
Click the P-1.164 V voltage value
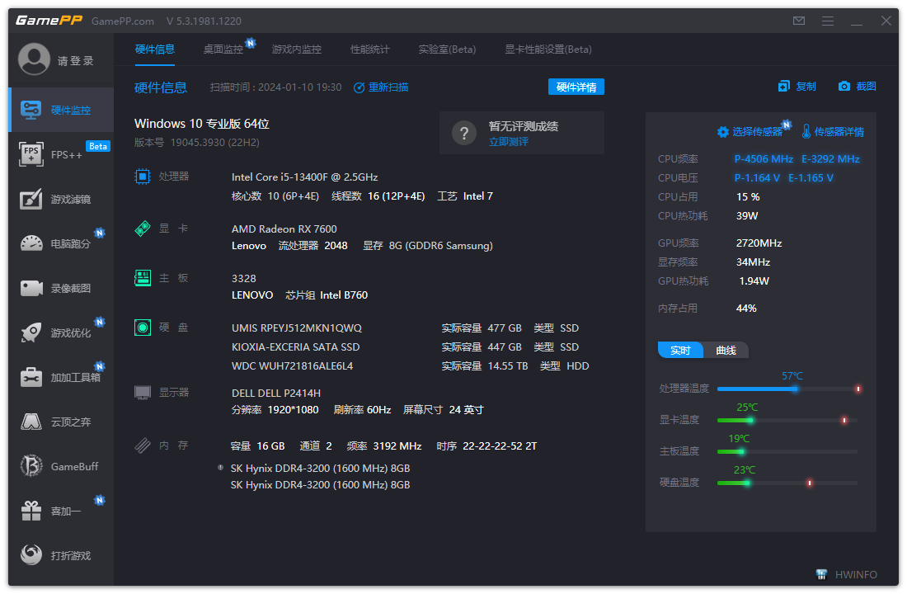click(757, 178)
